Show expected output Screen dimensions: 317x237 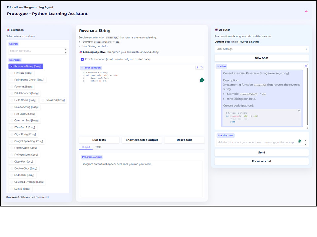coord(142,140)
